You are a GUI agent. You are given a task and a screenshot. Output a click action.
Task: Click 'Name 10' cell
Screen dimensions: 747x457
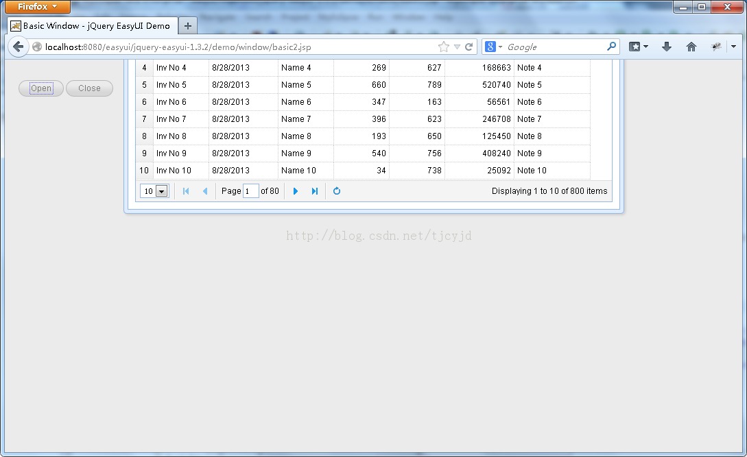(306, 171)
